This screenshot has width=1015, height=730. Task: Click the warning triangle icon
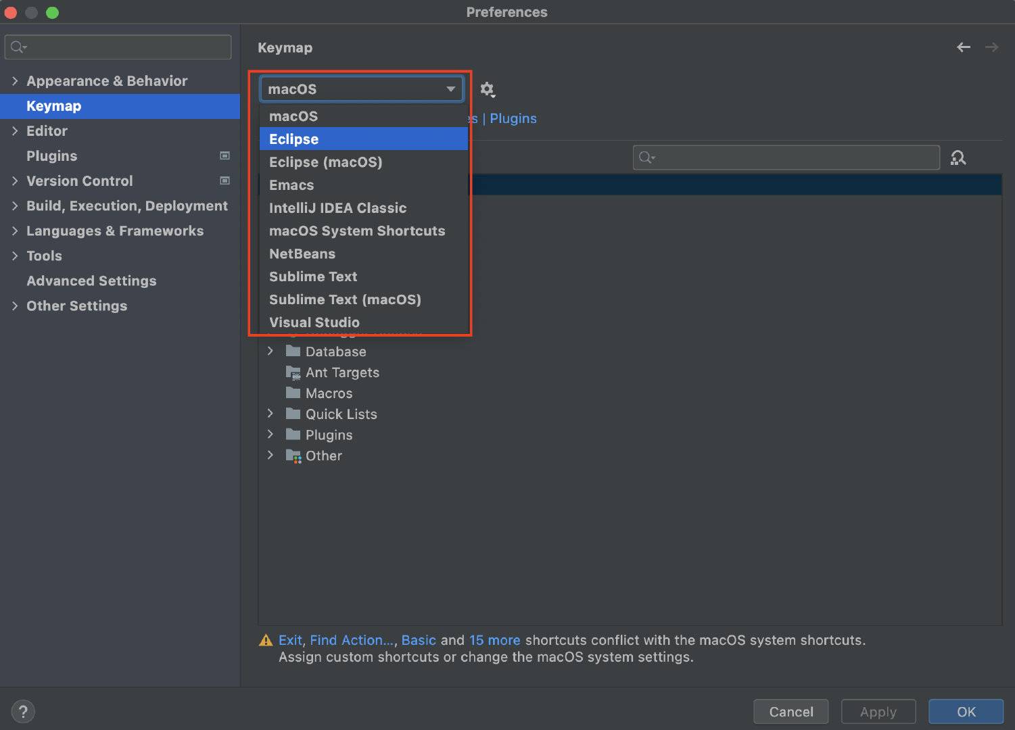tap(266, 640)
